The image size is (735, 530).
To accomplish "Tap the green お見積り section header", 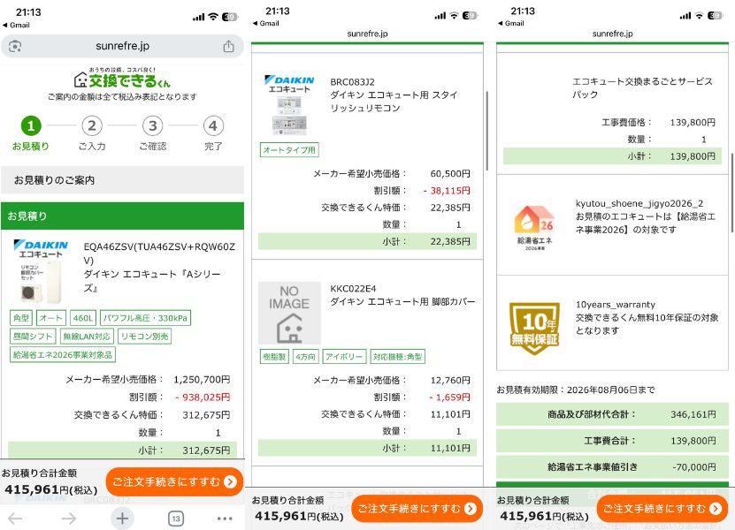I will pyautogui.click(x=122, y=216).
